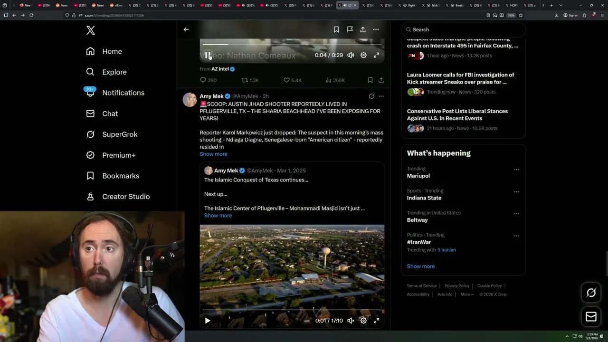The width and height of the screenshot is (608, 342).
Task: Open #IranWar trending topic
Action: click(419, 242)
